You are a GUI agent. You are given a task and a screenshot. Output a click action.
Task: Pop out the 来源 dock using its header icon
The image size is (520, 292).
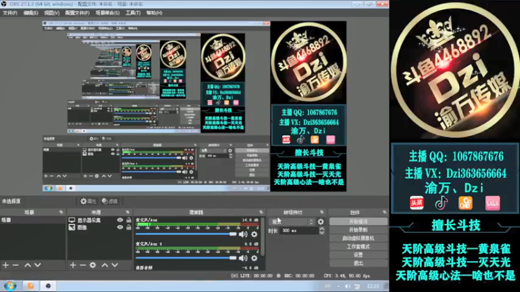click(x=127, y=212)
